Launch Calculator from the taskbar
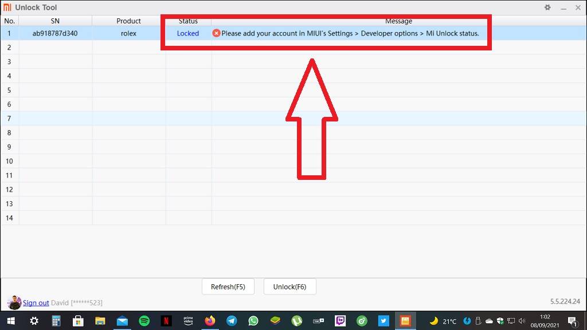The width and height of the screenshot is (587, 330). tap(56, 321)
